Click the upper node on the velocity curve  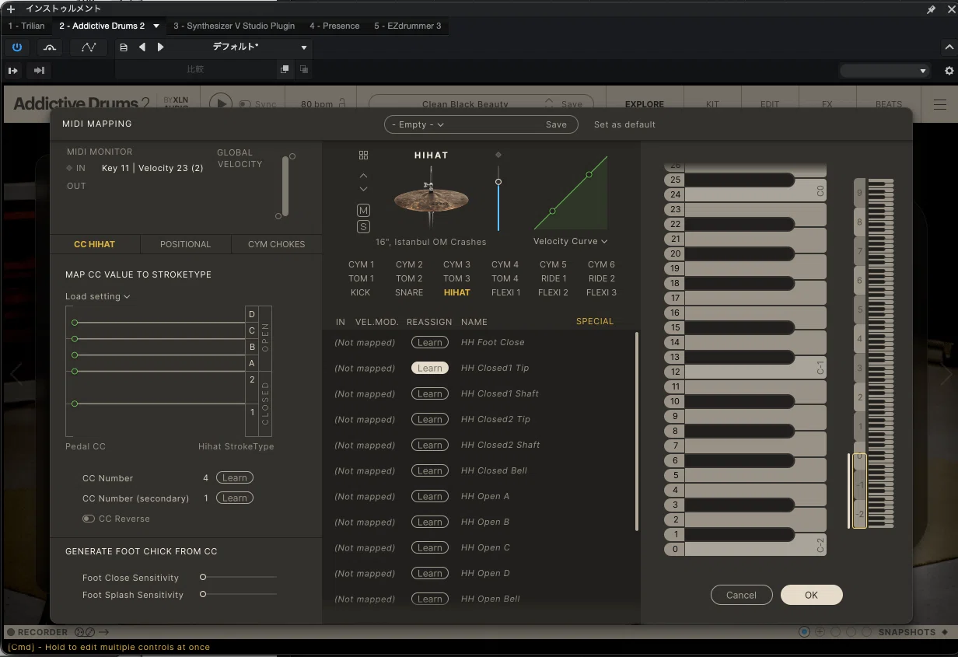pos(589,174)
